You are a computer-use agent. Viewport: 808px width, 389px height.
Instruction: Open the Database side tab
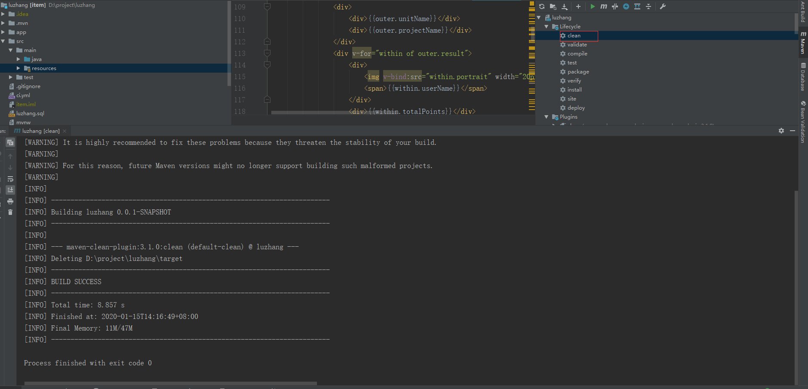(x=803, y=77)
